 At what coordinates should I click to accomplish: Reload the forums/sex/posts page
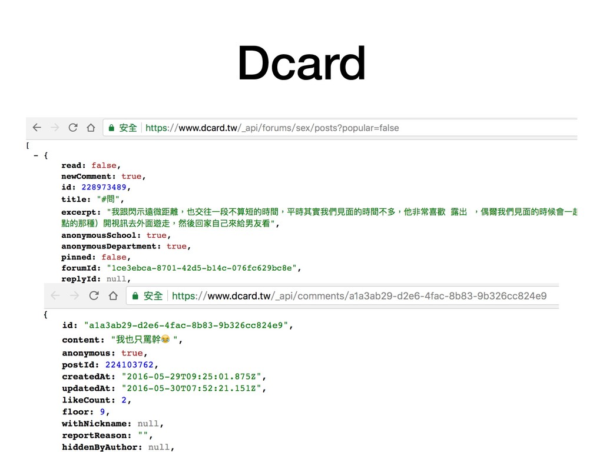(x=72, y=128)
